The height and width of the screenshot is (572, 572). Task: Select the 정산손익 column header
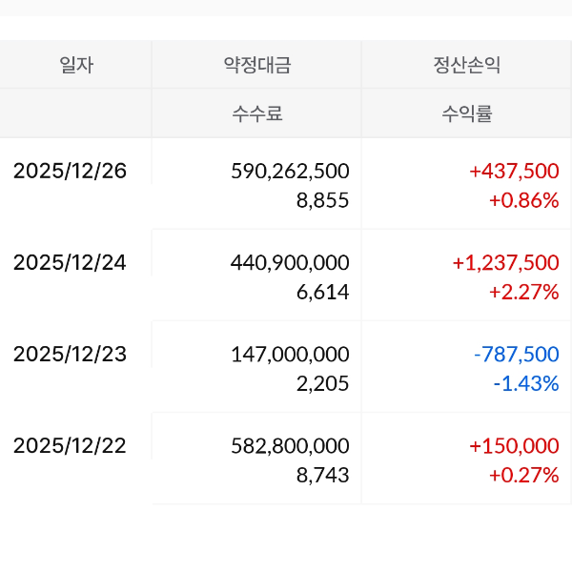point(466,66)
